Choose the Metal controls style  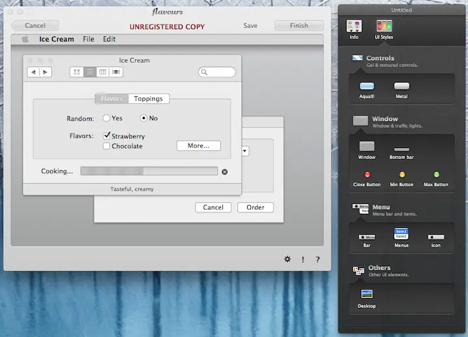click(402, 90)
